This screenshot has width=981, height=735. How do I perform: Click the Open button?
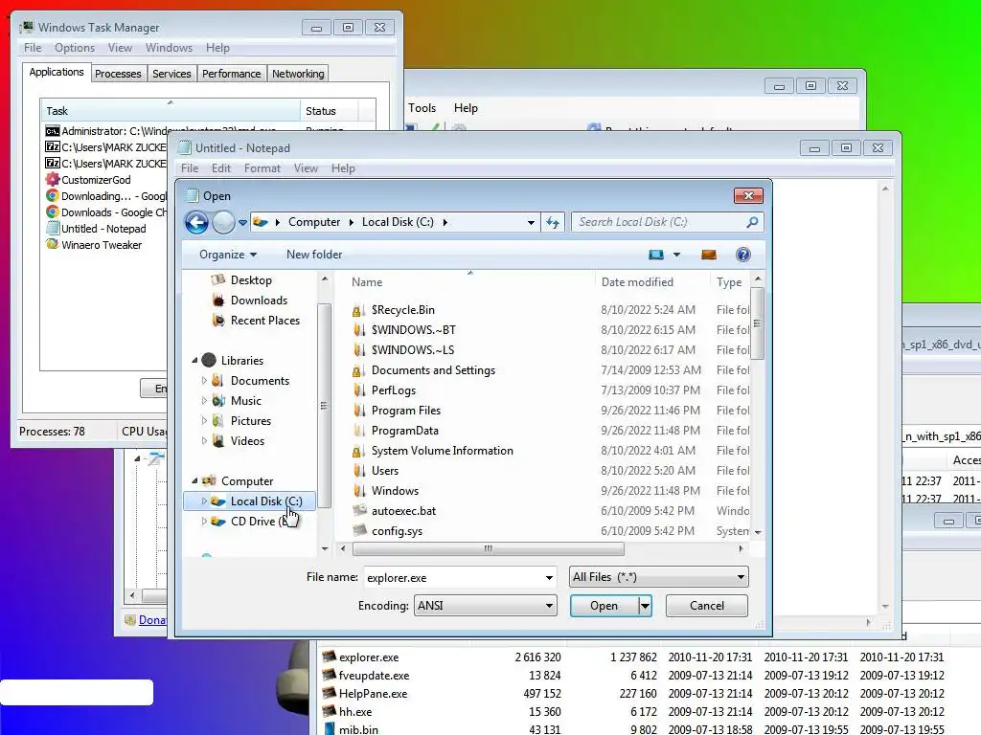(x=604, y=606)
